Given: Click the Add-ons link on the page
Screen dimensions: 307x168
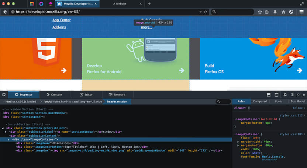Looking at the screenshot, I should pos(59,27).
